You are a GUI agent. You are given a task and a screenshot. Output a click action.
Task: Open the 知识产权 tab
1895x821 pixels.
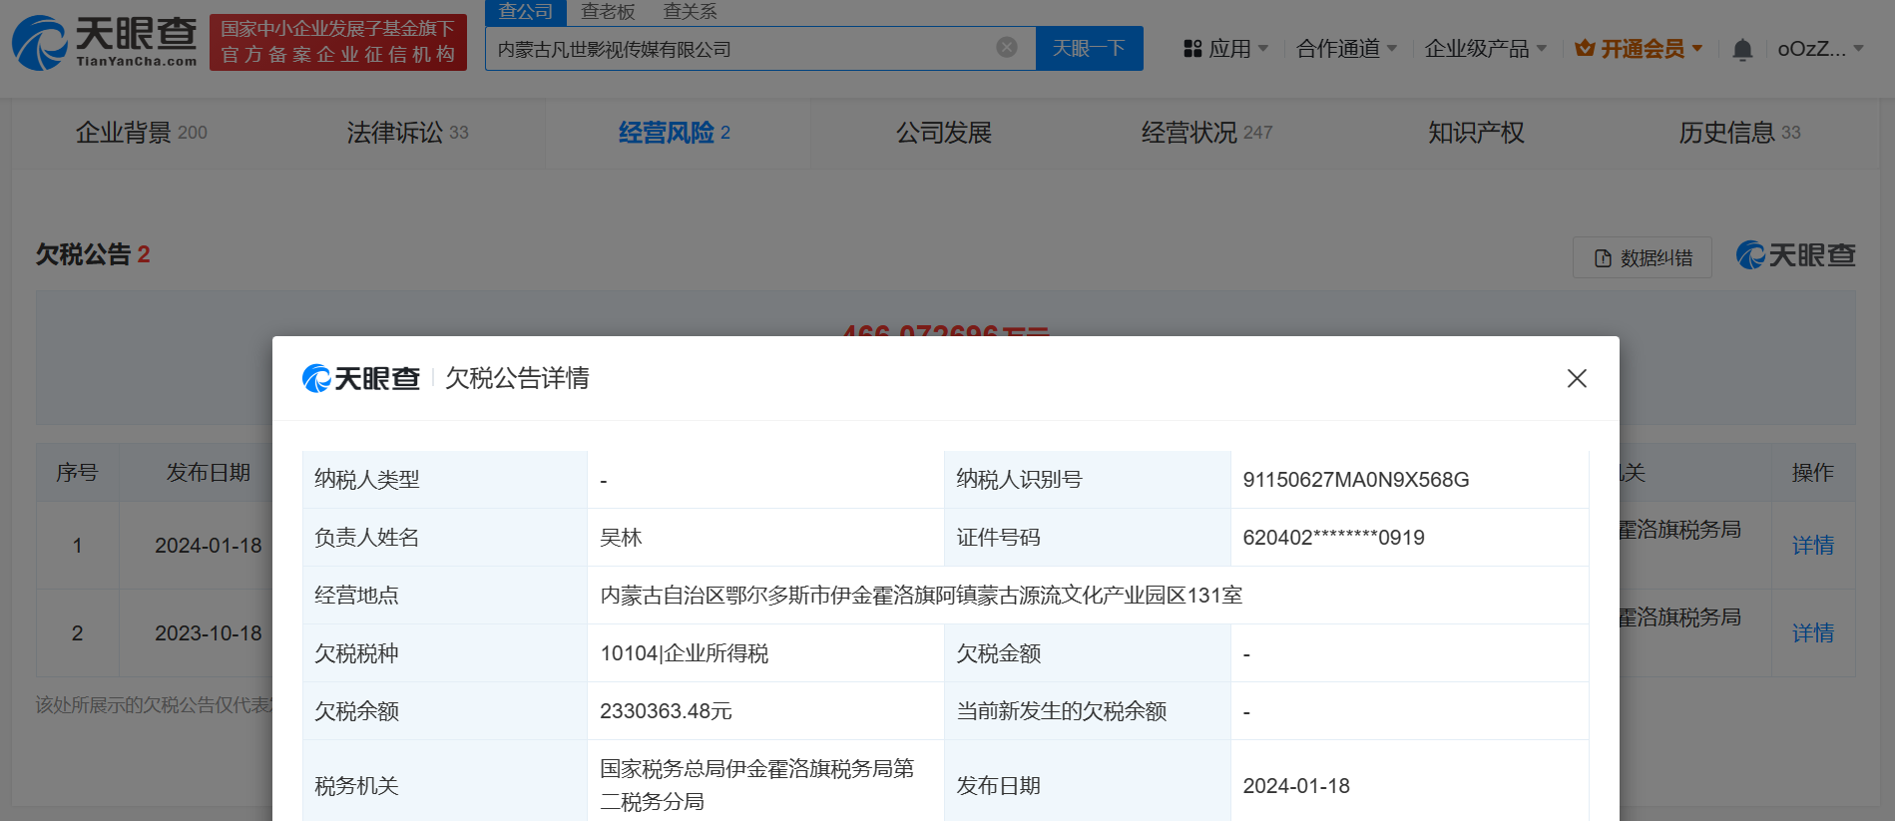pos(1476,133)
